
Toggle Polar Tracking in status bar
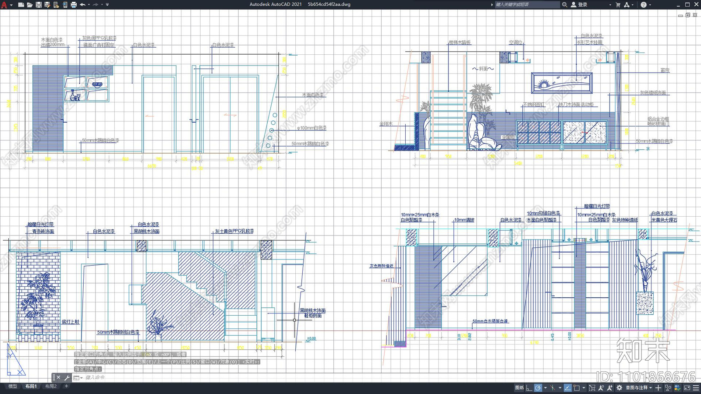pos(538,388)
